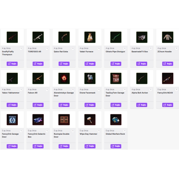Select the Oilrats Pipe Shotgun image
Viewport: 179px width, 179px height.
(116, 37)
